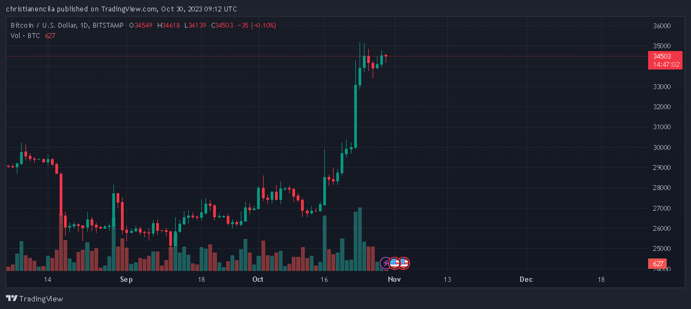Click the 30000 price scale label
This screenshot has height=309, width=691.
[x=661, y=147]
